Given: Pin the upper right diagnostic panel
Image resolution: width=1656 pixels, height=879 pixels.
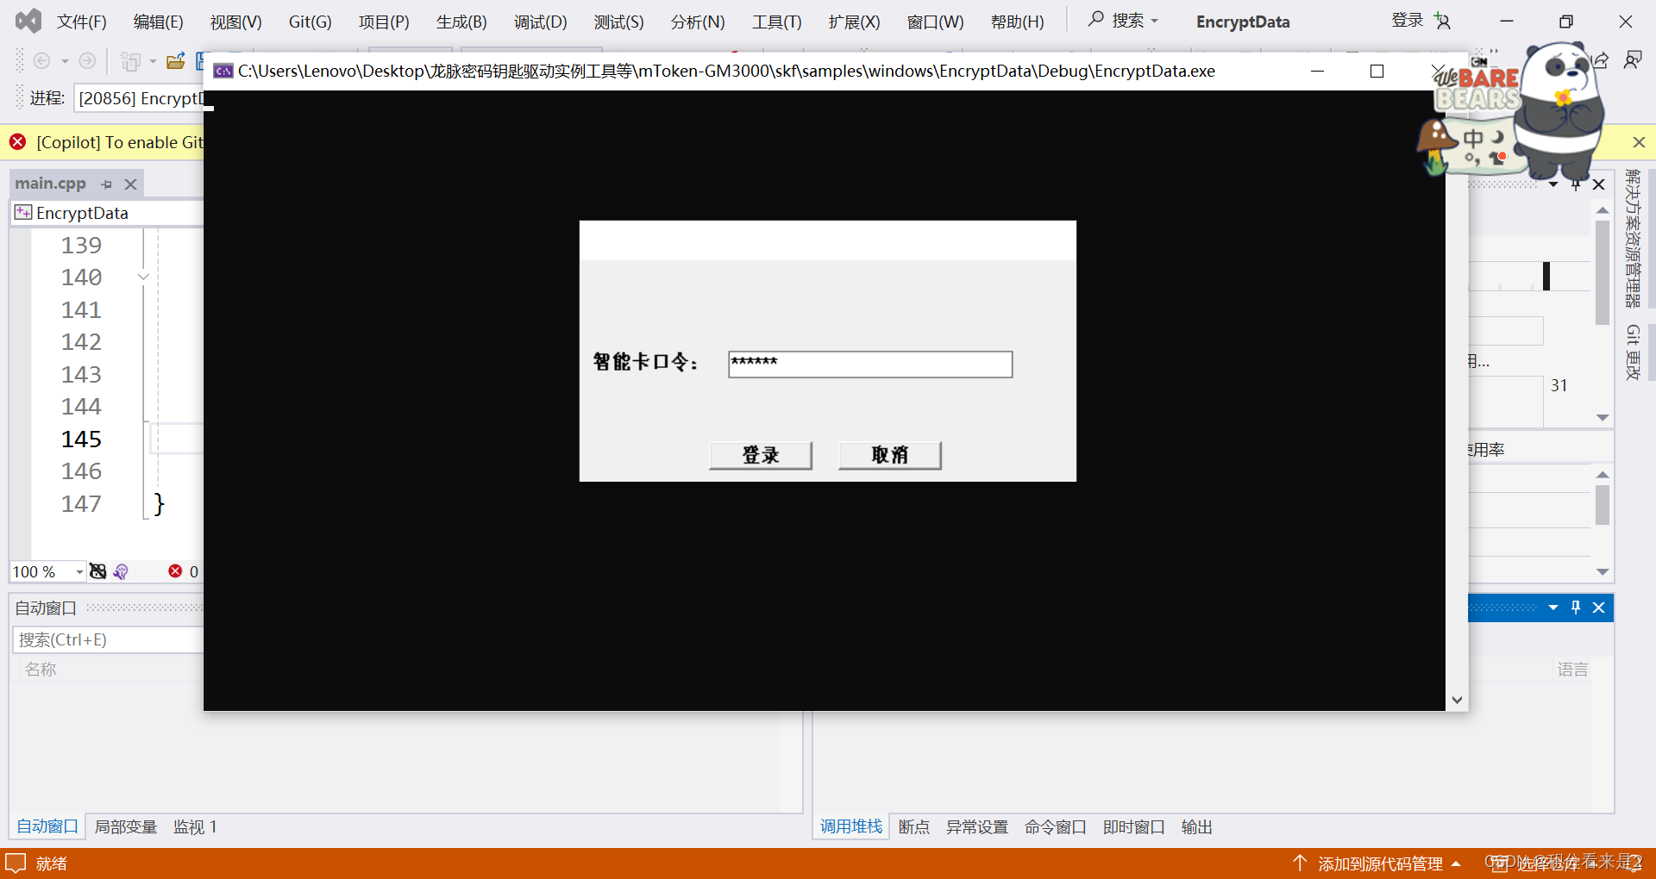Looking at the screenshot, I should click(1576, 184).
